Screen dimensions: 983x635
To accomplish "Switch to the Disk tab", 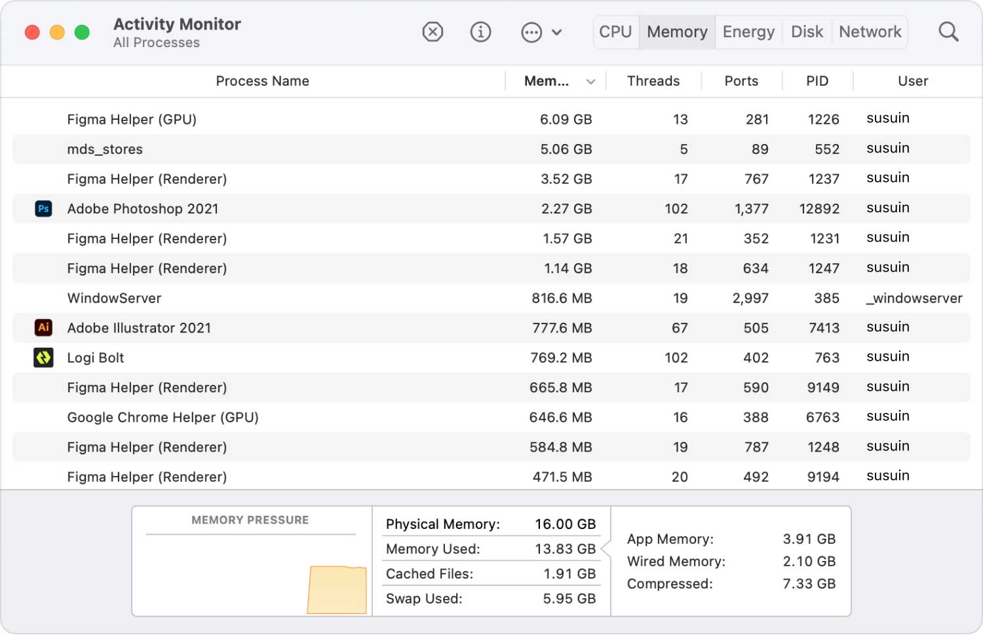I will point(807,32).
